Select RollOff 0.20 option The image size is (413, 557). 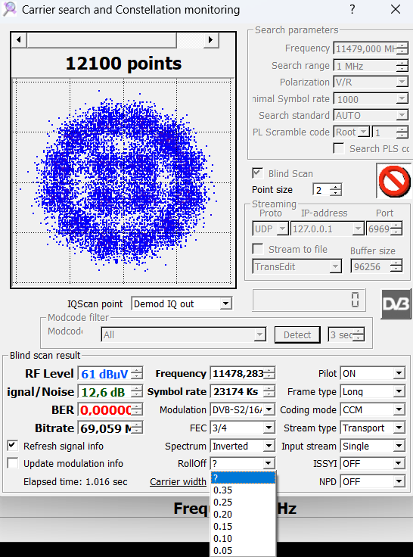(243, 515)
